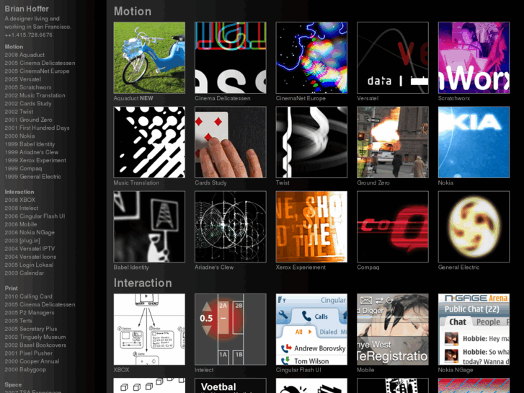Select 2005 Scratchworx in sidebar
This screenshot has width=524, height=393.
click(27, 87)
